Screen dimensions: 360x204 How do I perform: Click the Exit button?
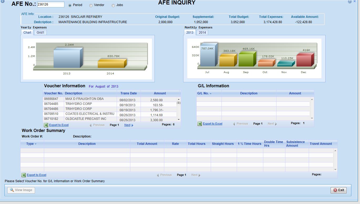coord(338,190)
